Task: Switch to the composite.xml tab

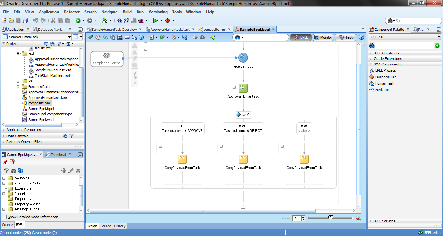Action: click(x=214, y=29)
